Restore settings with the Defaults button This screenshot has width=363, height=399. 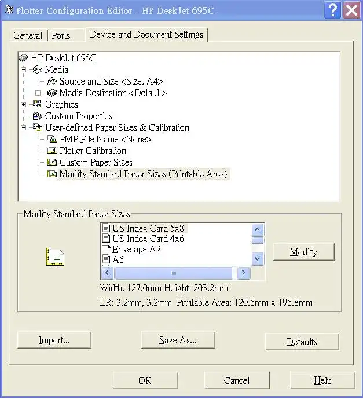302,342
